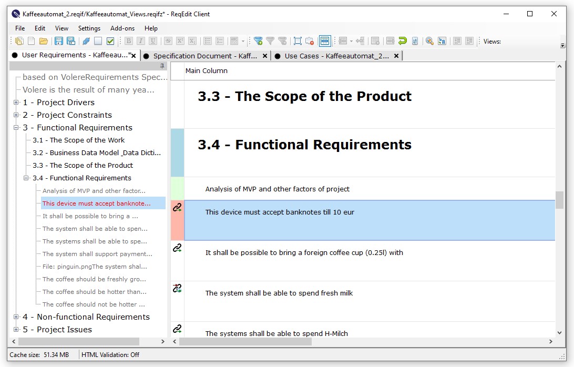
Task: Refresh the document view
Action: [x=416, y=40]
